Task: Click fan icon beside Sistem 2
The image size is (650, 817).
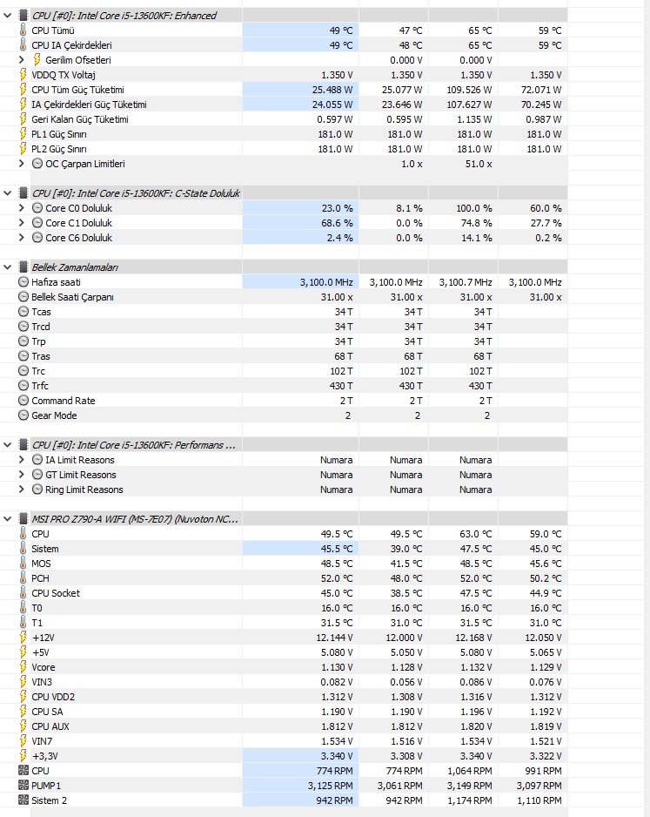Action: coord(23,800)
